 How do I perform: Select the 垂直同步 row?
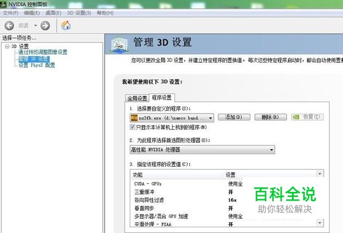pyautogui.click(x=223, y=208)
